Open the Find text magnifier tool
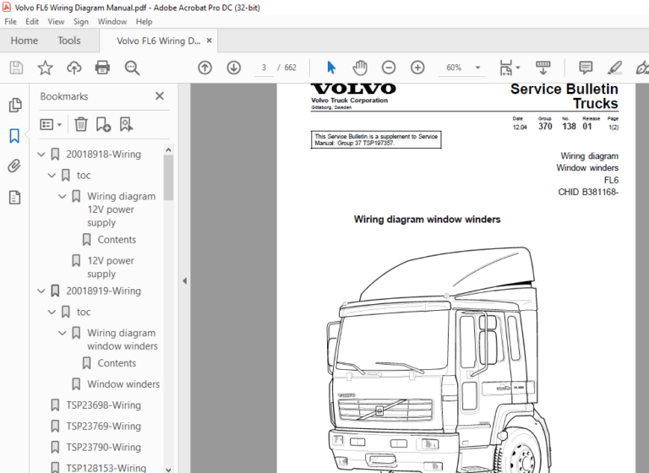This screenshot has height=473, width=649. (x=132, y=68)
